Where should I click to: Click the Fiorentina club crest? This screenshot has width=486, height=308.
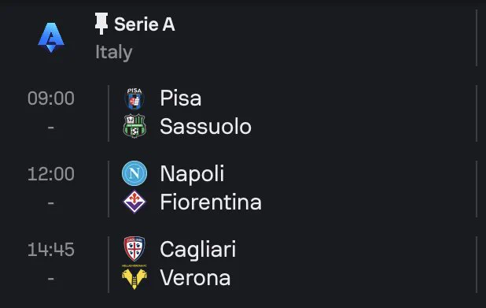pos(134,202)
